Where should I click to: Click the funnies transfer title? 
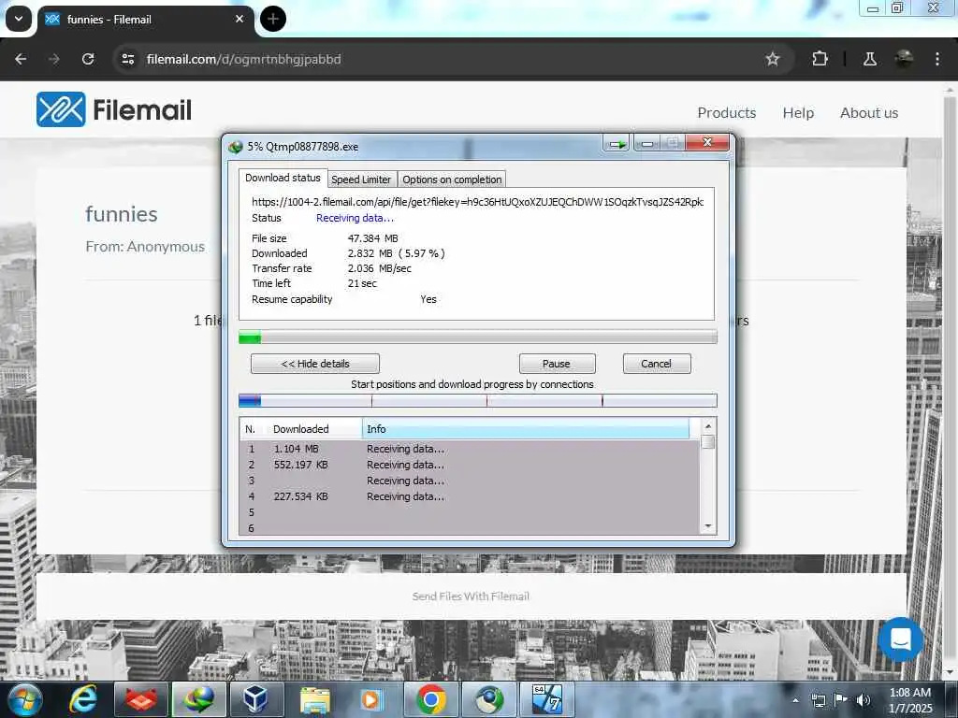(121, 214)
